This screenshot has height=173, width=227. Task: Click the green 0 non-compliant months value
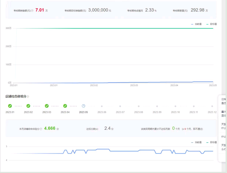174,128
